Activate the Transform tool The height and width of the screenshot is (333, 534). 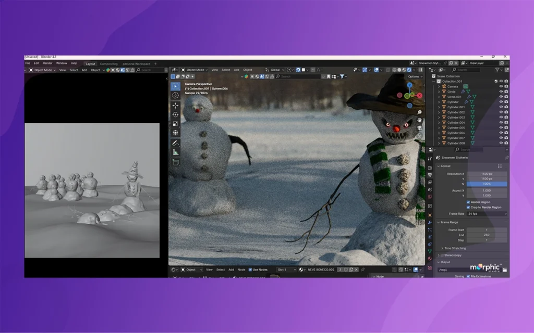(x=175, y=133)
